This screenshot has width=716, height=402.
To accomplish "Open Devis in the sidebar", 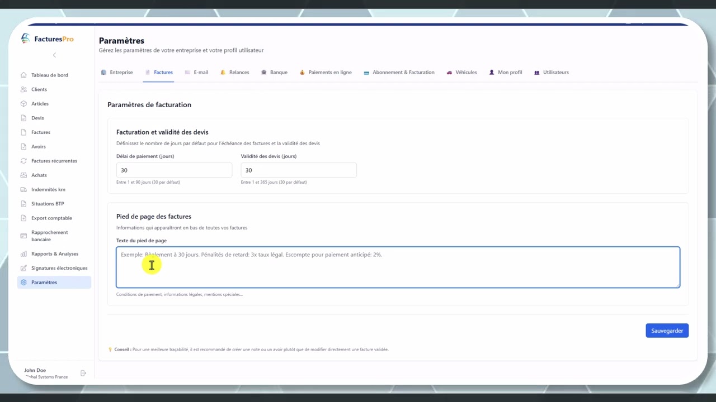I will pyautogui.click(x=54, y=118).
